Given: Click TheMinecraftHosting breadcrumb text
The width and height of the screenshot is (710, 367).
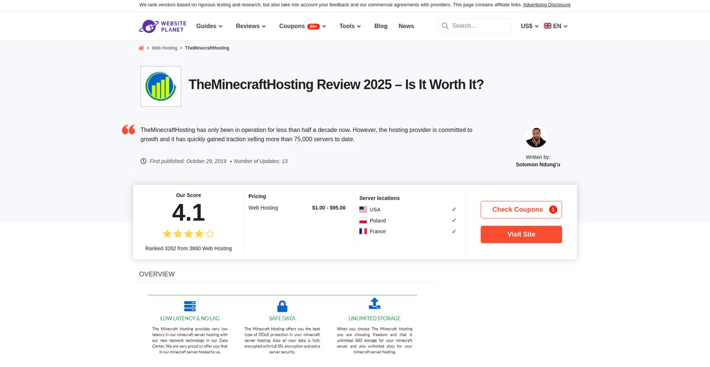Looking at the screenshot, I should 207,48.
